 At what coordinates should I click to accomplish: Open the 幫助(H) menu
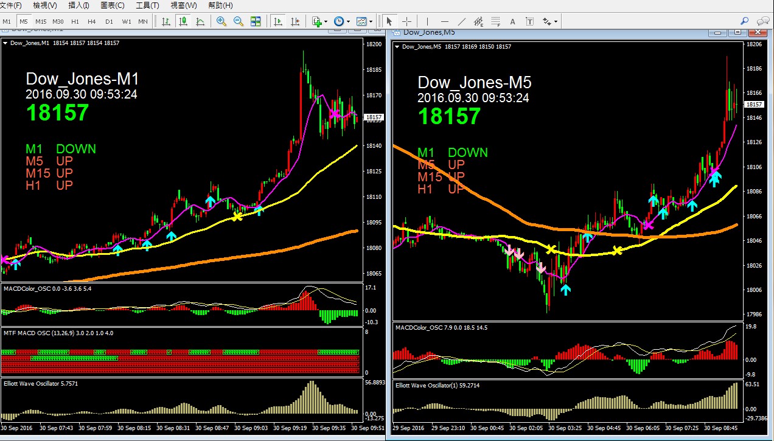220,5
